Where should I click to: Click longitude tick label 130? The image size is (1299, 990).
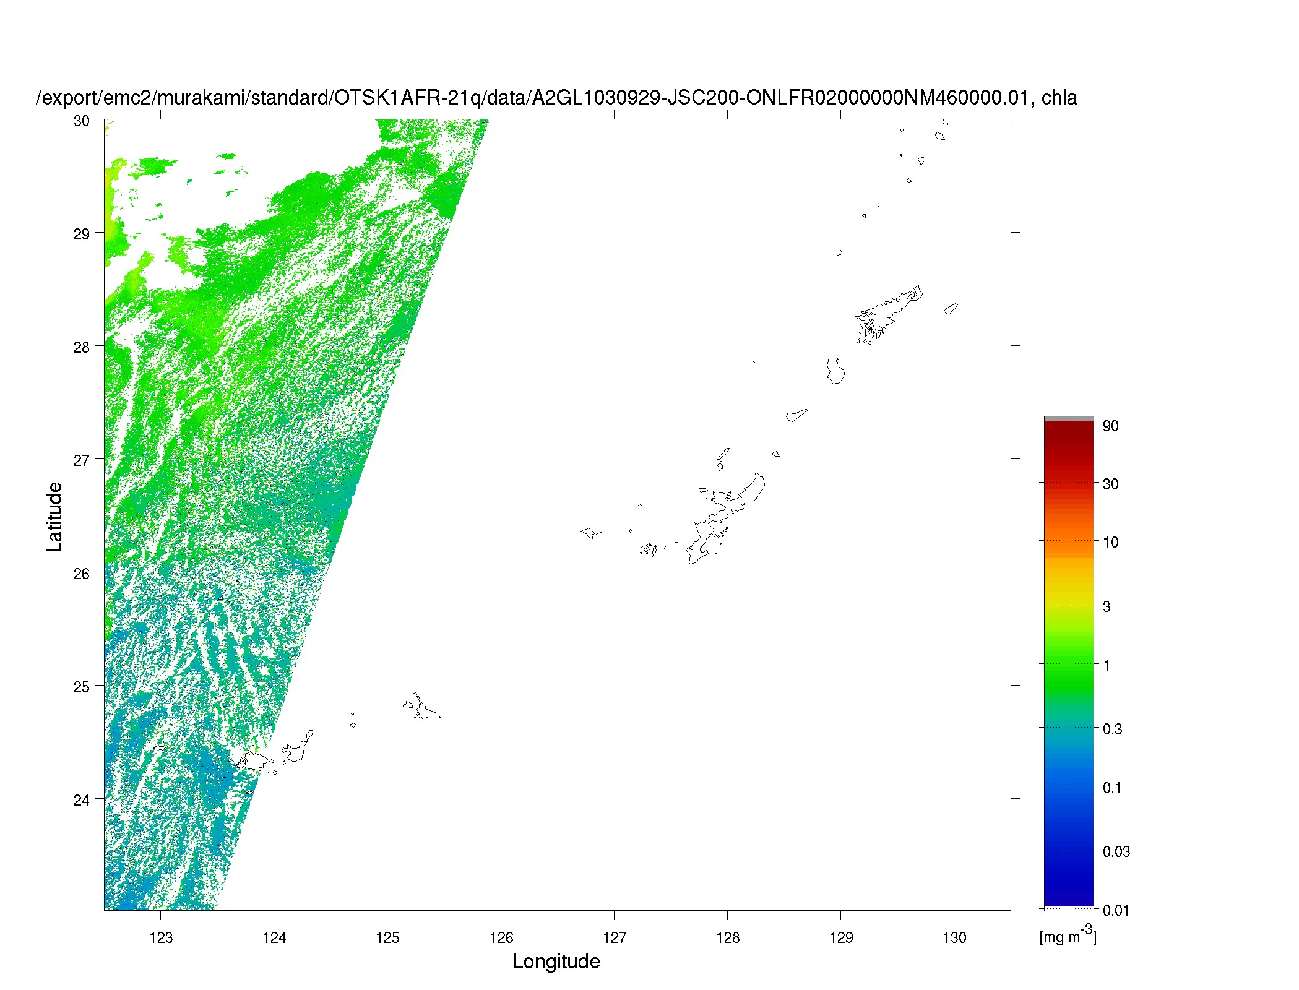954,937
